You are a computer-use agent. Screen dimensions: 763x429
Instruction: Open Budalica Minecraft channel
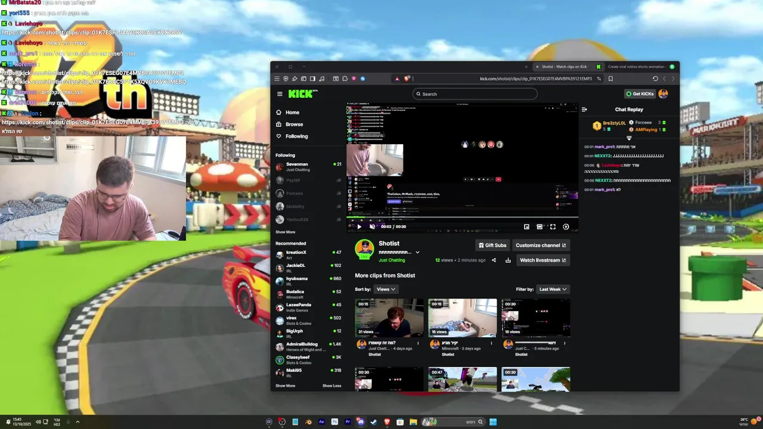coord(308,294)
